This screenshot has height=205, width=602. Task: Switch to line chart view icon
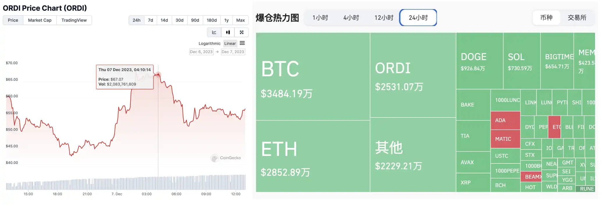[214, 32]
